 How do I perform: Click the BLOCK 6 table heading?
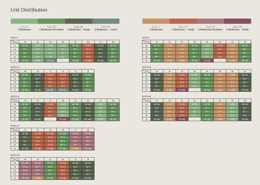click(x=146, y=38)
